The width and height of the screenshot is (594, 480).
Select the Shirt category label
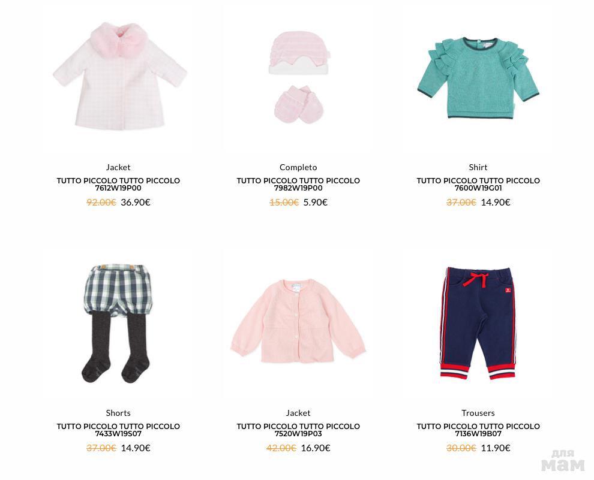478,167
